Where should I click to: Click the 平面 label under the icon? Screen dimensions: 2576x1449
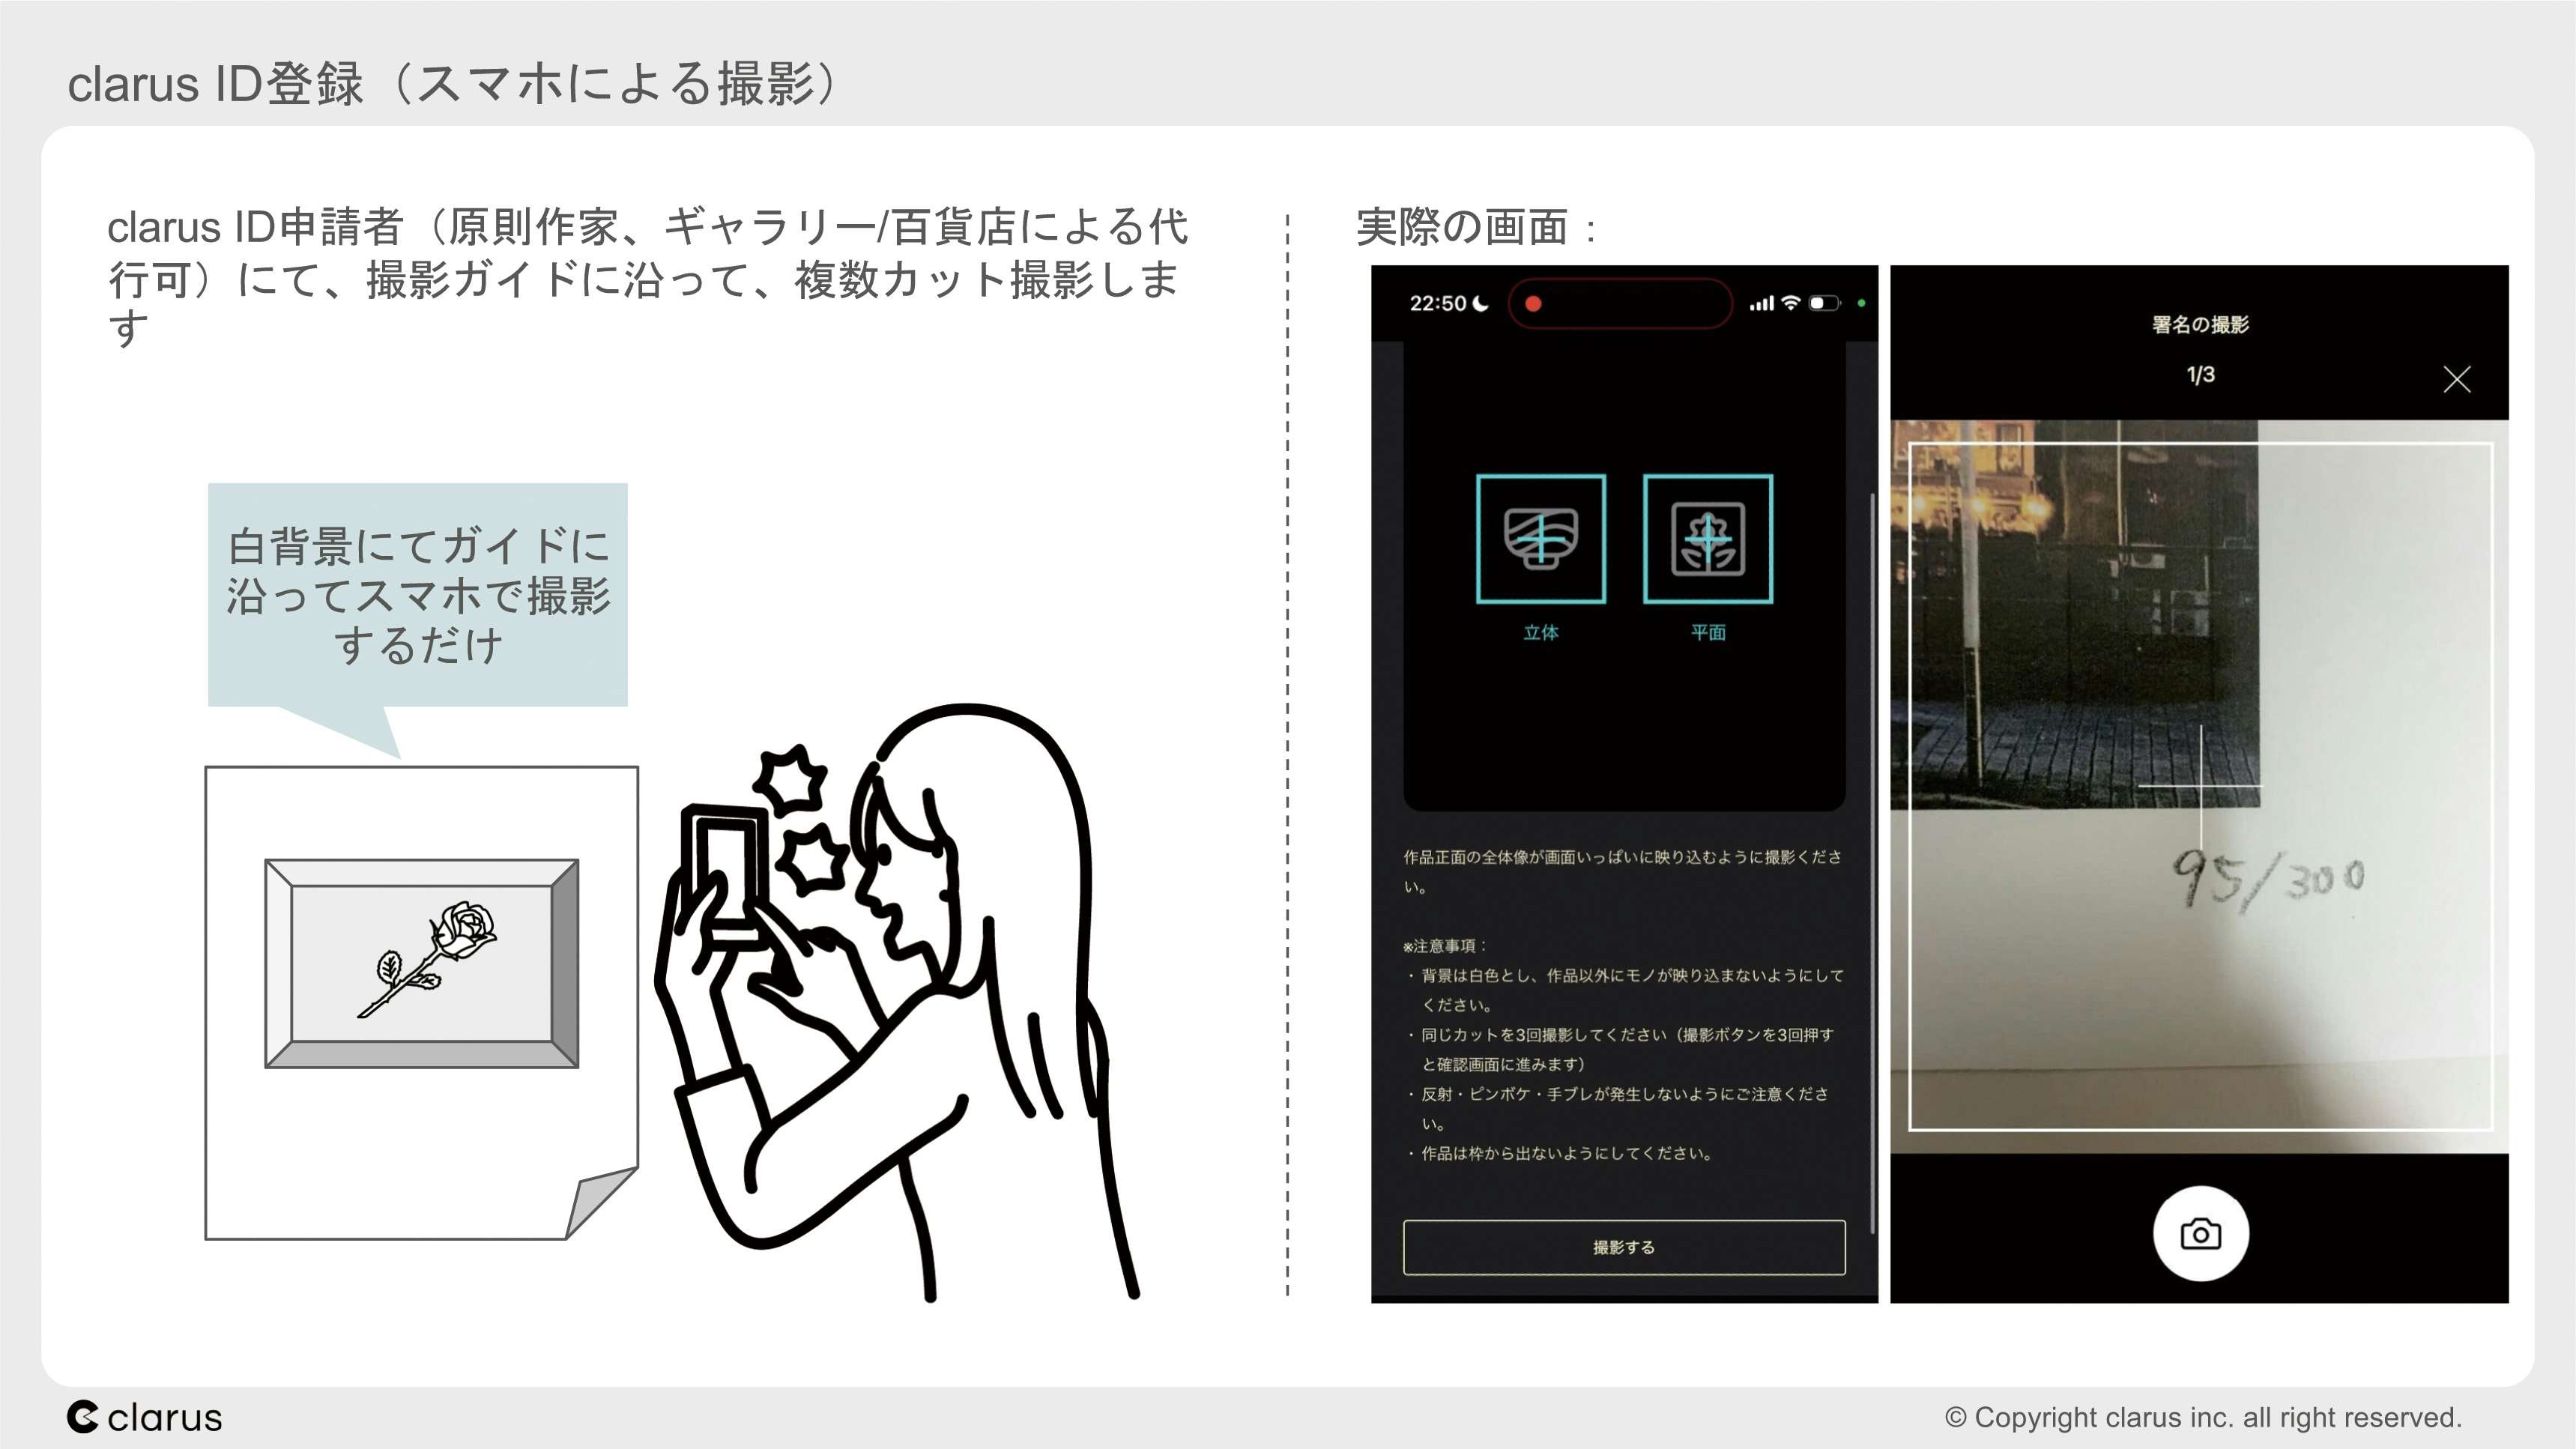1708,632
